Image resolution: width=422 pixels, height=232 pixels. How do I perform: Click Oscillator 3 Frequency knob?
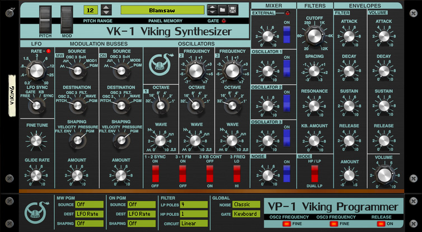pos(232,71)
